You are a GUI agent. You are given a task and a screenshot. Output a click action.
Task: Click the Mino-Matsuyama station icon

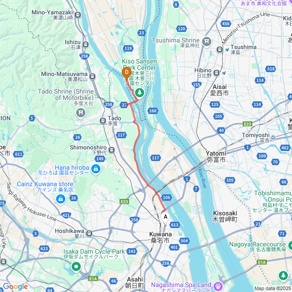[92, 76]
